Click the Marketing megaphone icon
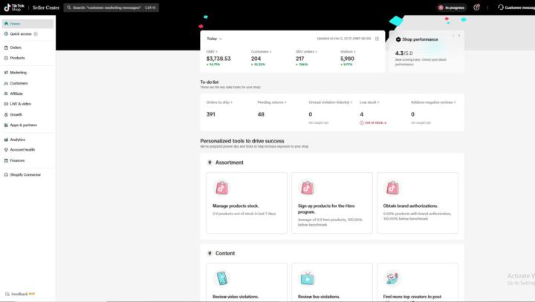This screenshot has height=302, width=535. 6,72
